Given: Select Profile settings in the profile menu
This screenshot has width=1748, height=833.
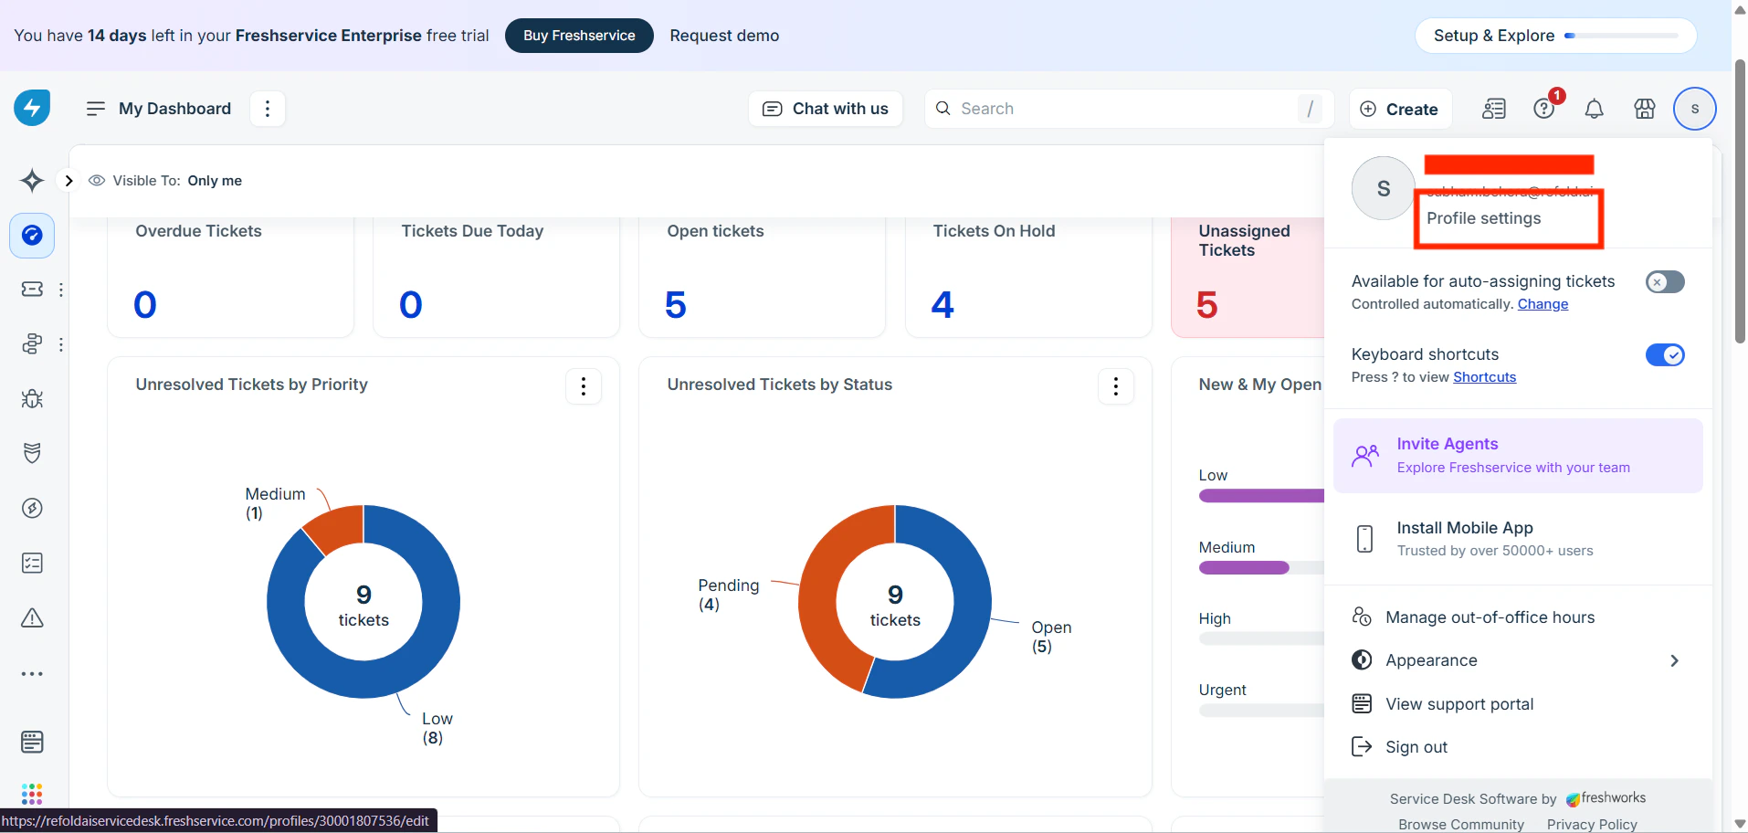Looking at the screenshot, I should tap(1484, 218).
